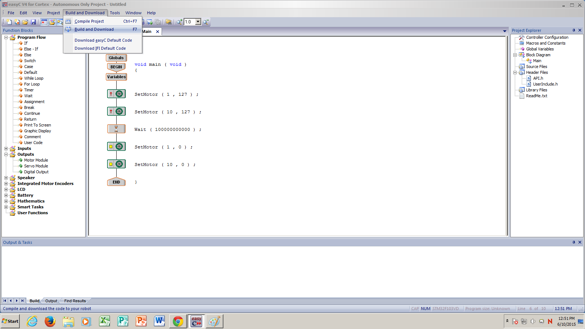Image resolution: width=585 pixels, height=329 pixels.
Task: Close the Project Explorer panel
Action: (x=580, y=30)
